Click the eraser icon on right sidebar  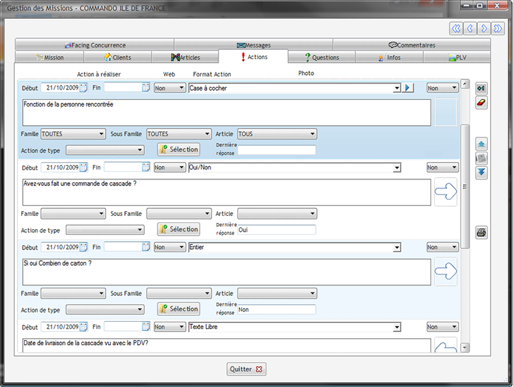pyautogui.click(x=482, y=103)
